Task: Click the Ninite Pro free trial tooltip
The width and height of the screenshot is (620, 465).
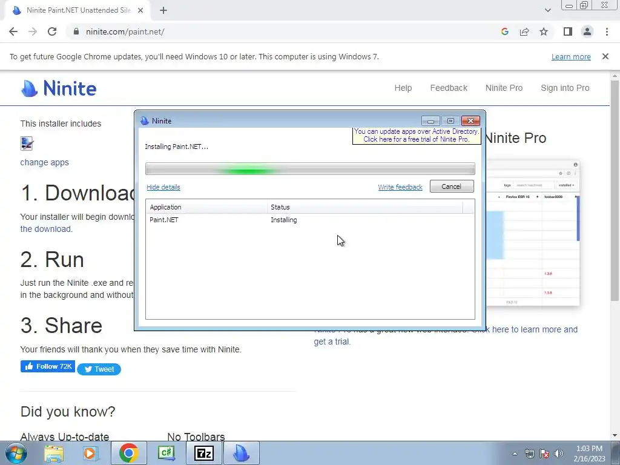Action: pyautogui.click(x=417, y=135)
